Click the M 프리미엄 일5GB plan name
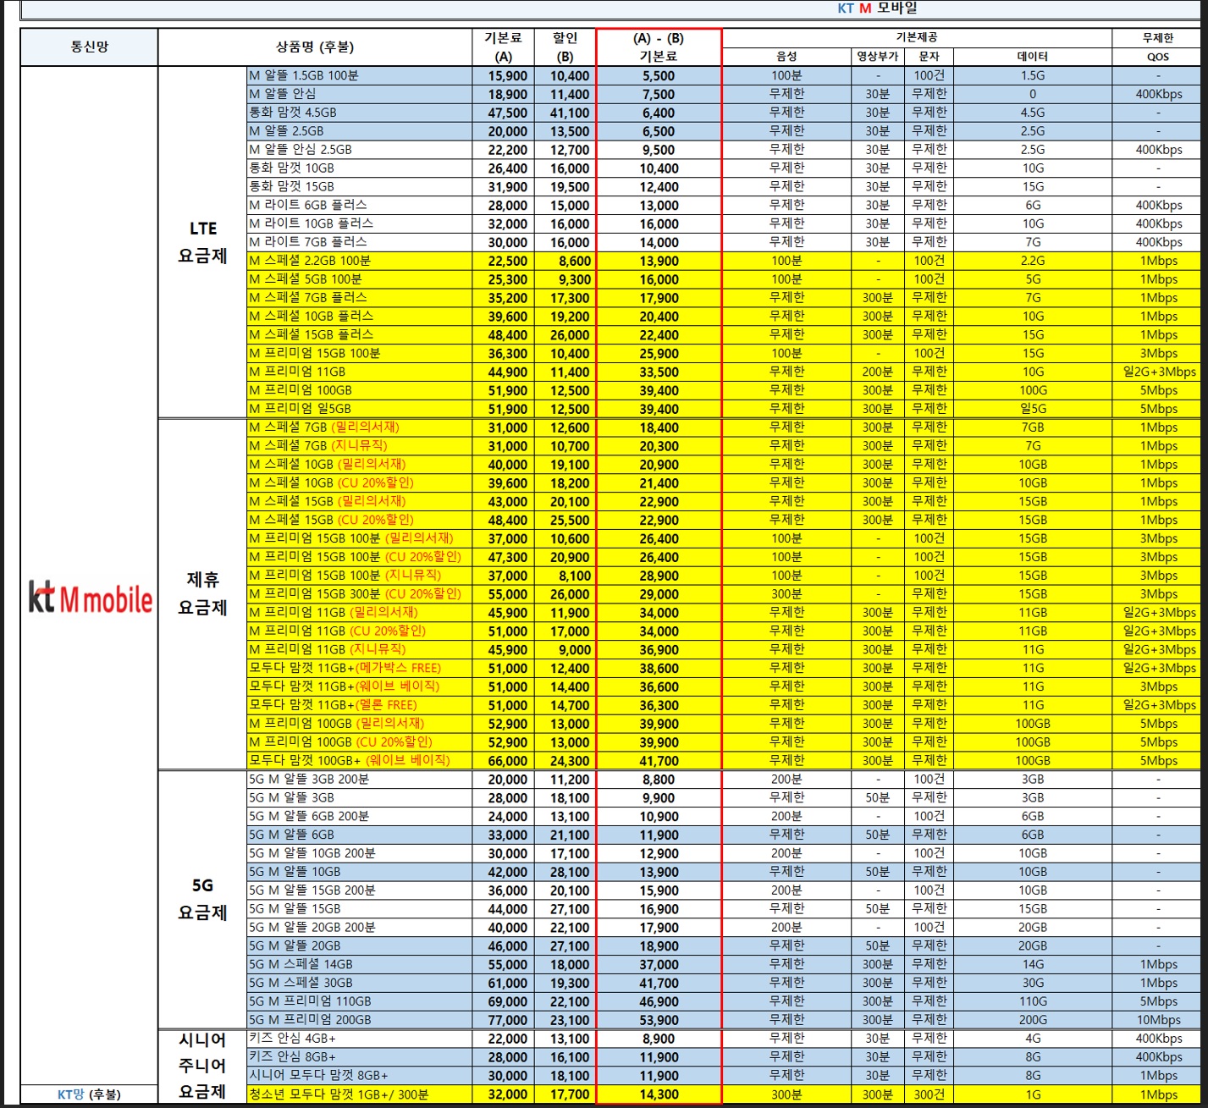1208x1108 pixels. pyautogui.click(x=300, y=409)
